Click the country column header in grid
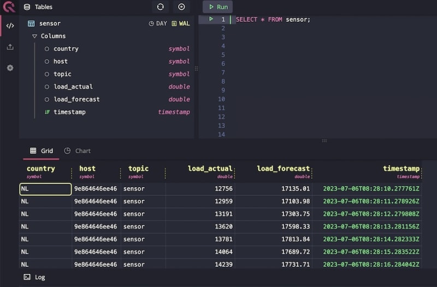The image size is (437, 287). tap(40, 169)
